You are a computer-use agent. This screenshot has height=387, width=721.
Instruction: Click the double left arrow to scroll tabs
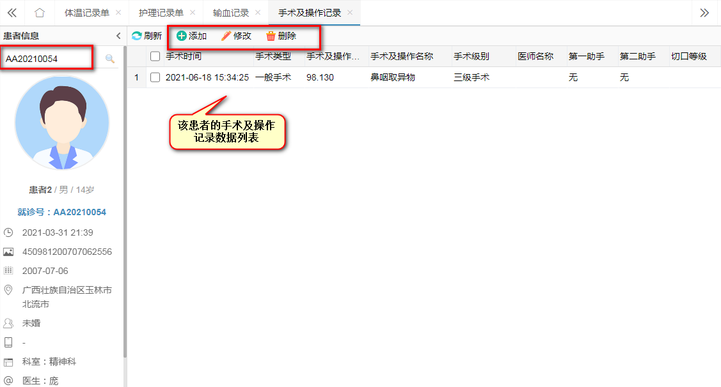click(12, 13)
